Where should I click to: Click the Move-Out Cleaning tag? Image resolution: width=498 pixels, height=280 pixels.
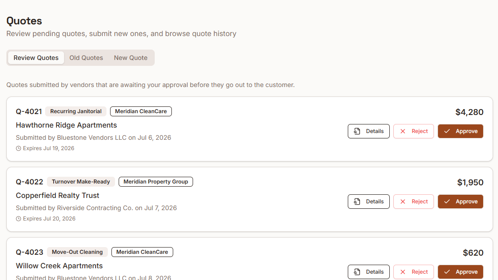(77, 252)
